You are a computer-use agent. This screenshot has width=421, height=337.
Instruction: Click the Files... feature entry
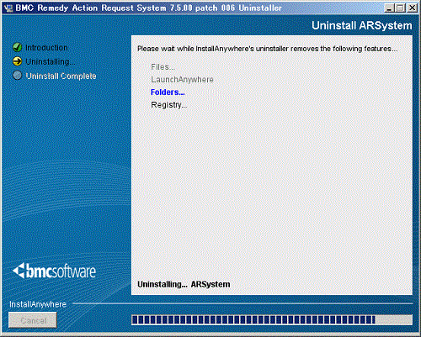tap(163, 67)
